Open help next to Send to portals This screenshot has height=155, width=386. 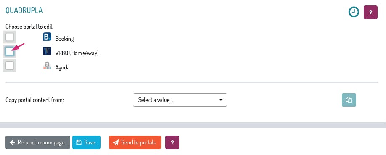pos(172,142)
